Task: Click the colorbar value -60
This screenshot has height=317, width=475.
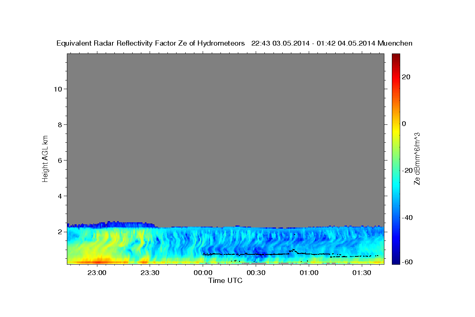Action: 407,262
